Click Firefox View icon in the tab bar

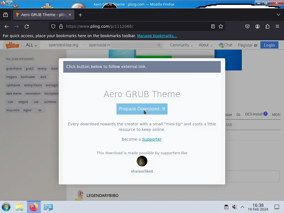(x=6, y=15)
